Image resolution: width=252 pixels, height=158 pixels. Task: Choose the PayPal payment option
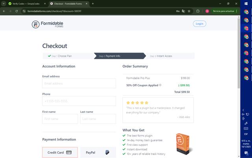pos(98,152)
